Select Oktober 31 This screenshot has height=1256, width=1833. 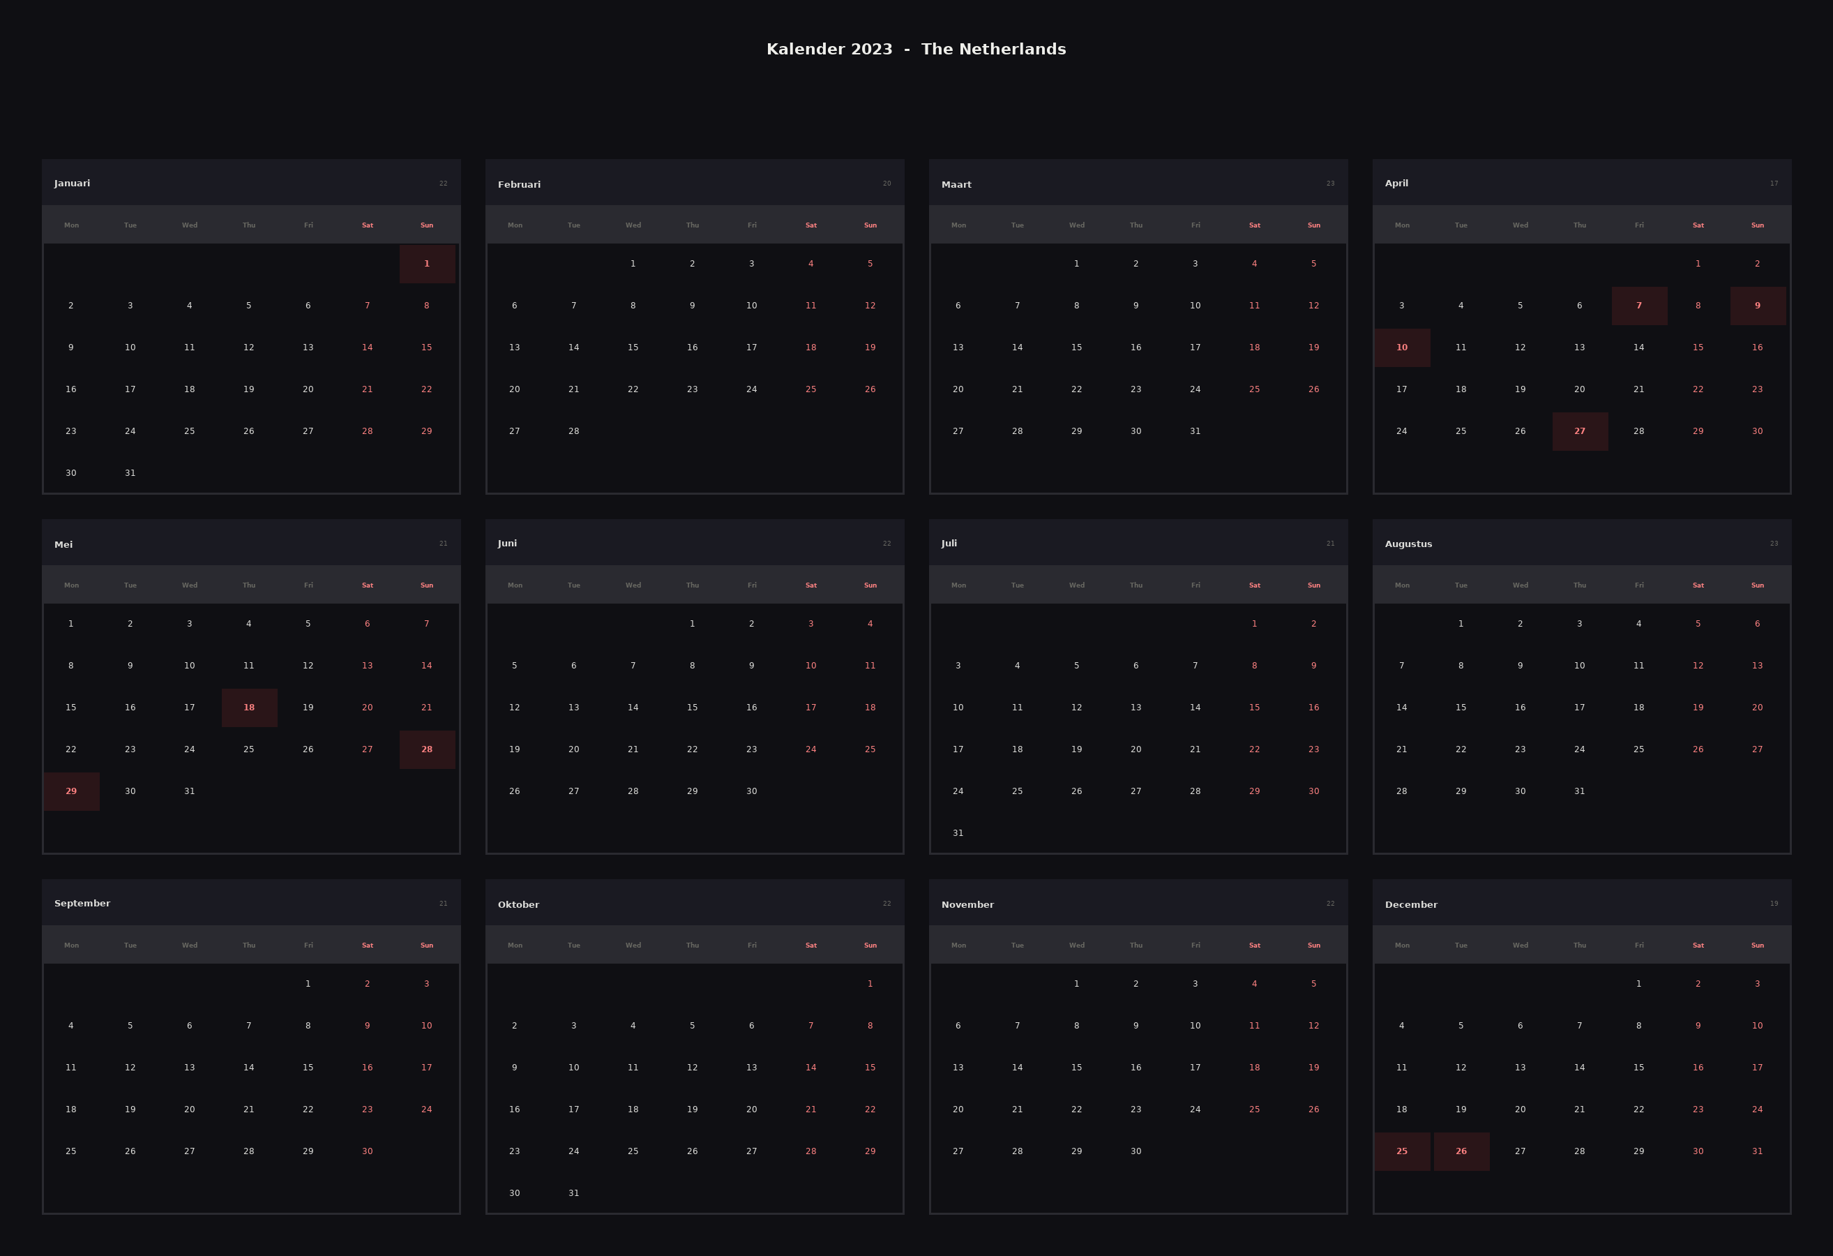tap(573, 1193)
